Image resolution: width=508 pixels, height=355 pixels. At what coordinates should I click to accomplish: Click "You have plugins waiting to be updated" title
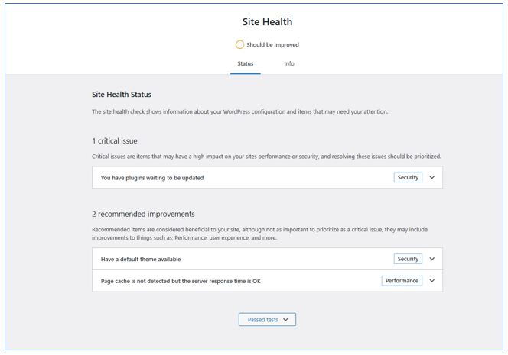tap(152, 178)
